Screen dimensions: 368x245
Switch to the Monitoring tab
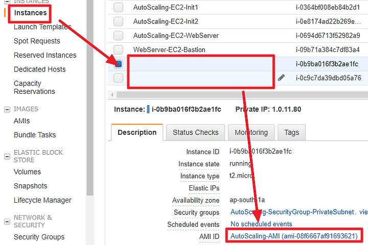251,133
